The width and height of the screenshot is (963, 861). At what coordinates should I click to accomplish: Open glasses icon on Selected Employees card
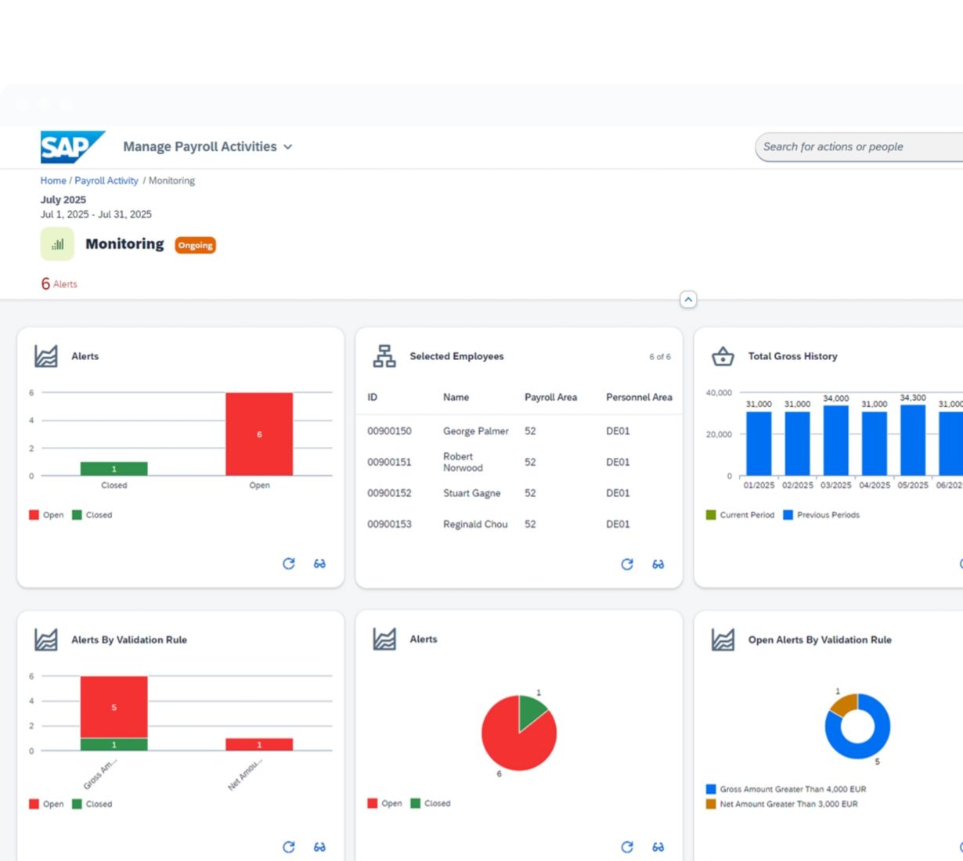click(658, 564)
